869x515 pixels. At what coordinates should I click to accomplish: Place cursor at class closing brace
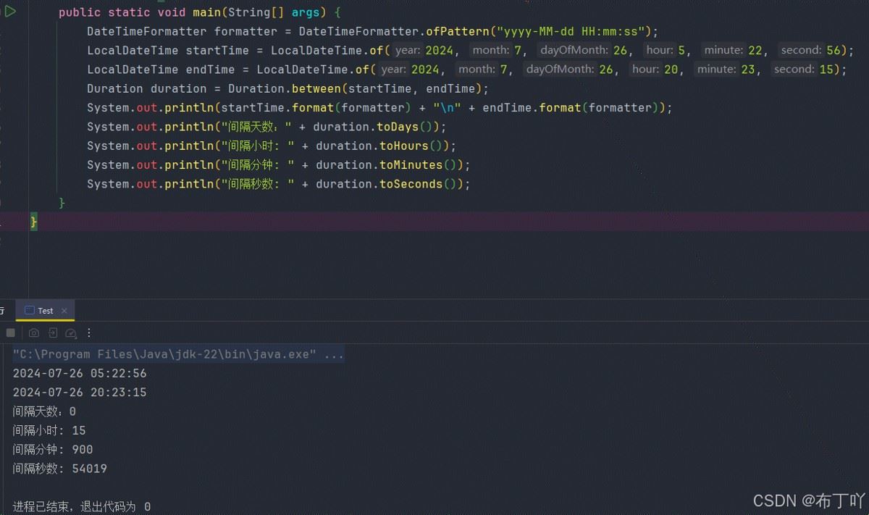[33, 222]
